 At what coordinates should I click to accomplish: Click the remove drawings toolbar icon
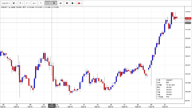point(41,3)
